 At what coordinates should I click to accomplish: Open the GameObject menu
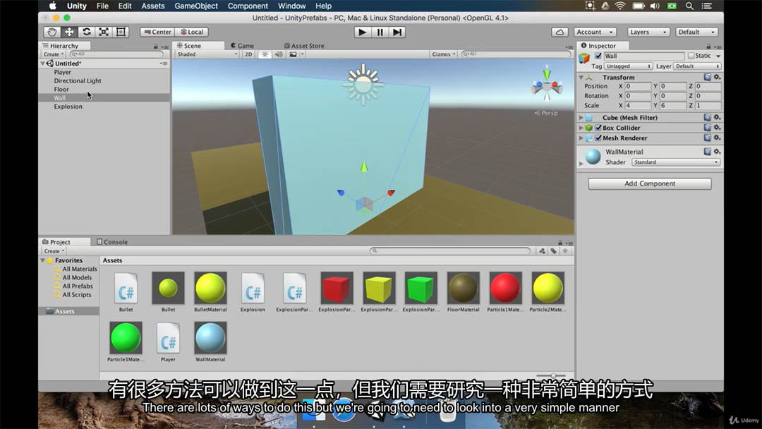click(x=196, y=6)
